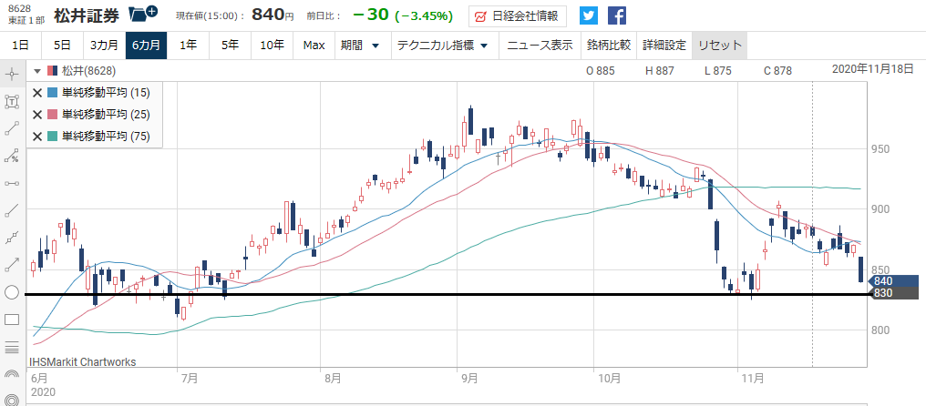Switch to the 3カ月 period tab
Viewport: 926px width, 406px height.
click(x=104, y=46)
